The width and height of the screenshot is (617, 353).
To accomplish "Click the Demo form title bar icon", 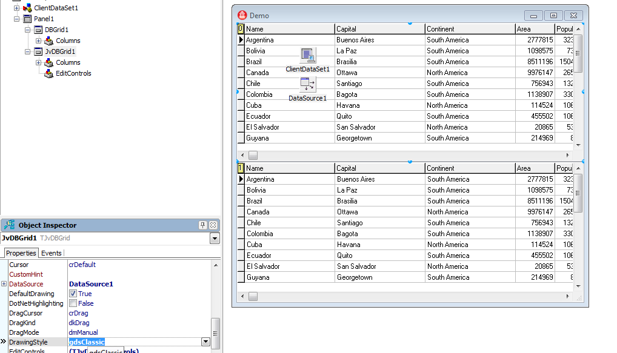I will coord(242,15).
